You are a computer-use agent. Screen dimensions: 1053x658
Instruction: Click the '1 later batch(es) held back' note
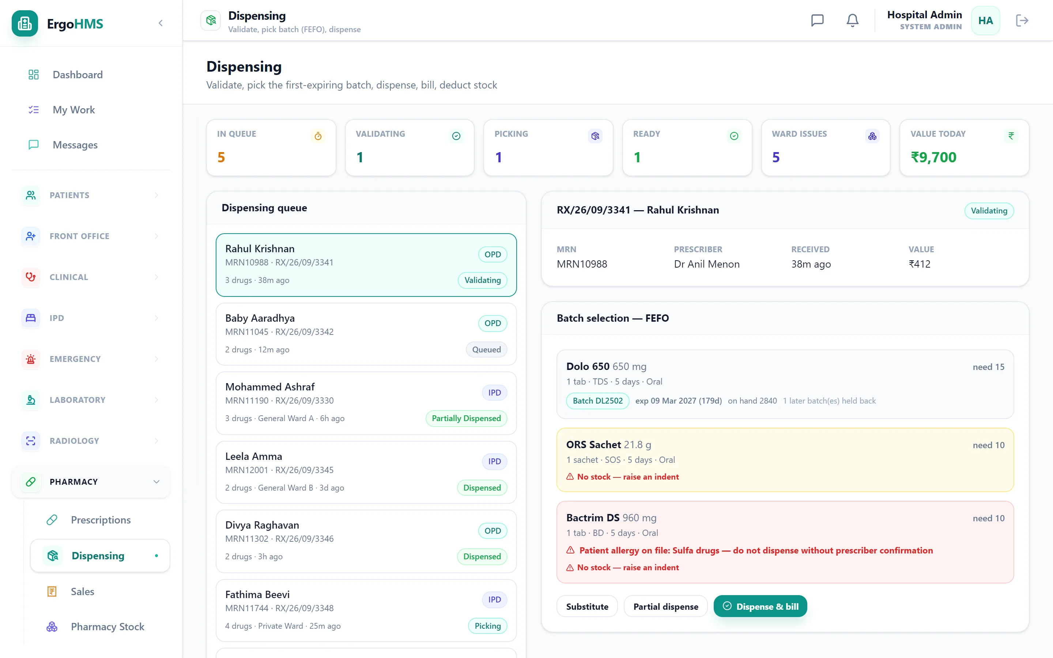click(x=829, y=400)
